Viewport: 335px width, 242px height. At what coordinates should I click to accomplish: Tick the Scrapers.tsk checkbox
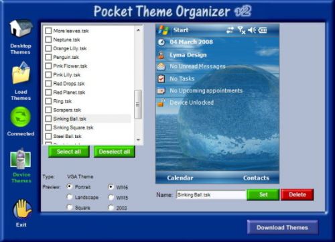(x=48, y=110)
